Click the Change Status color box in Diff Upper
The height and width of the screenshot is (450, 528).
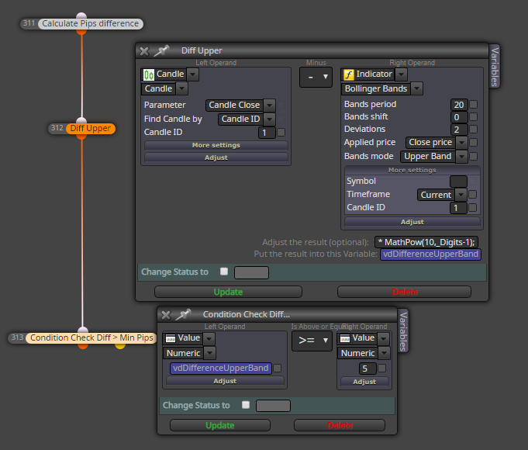point(251,272)
